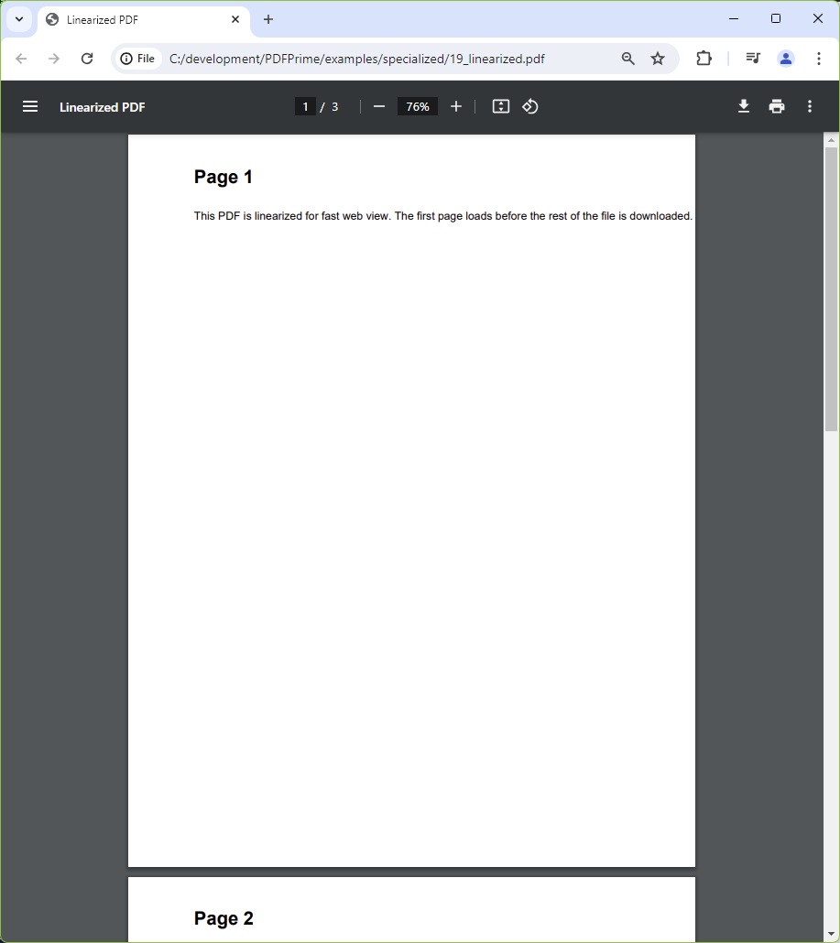Open the PDF sidebar menu
This screenshot has height=943, width=840.
tap(30, 106)
